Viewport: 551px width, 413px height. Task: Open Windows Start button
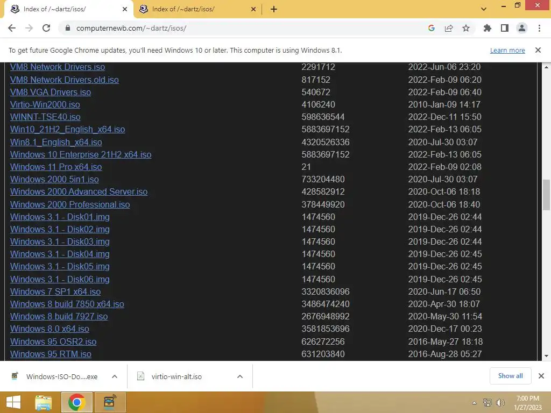(x=13, y=402)
